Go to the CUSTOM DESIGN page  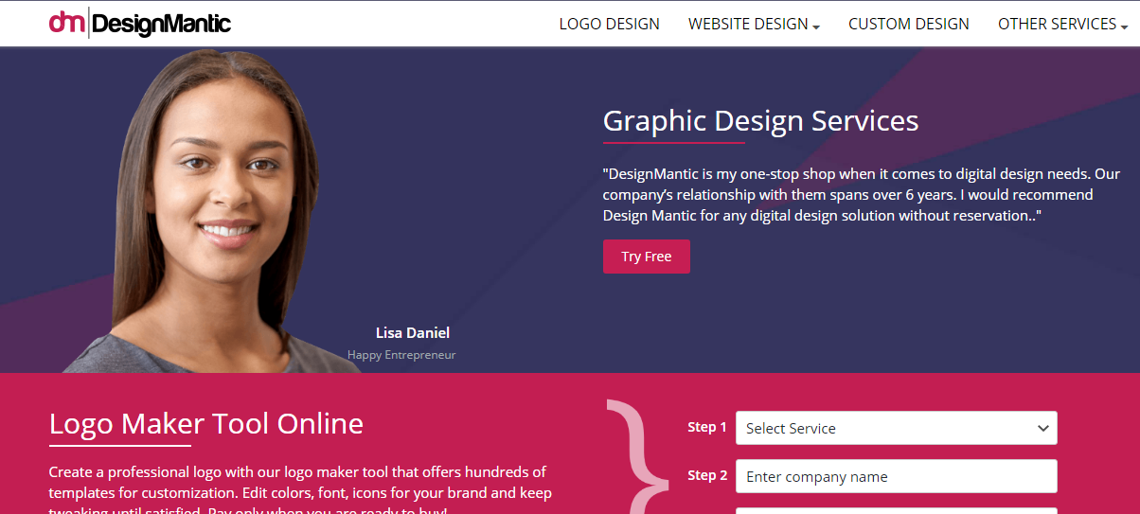click(x=908, y=25)
